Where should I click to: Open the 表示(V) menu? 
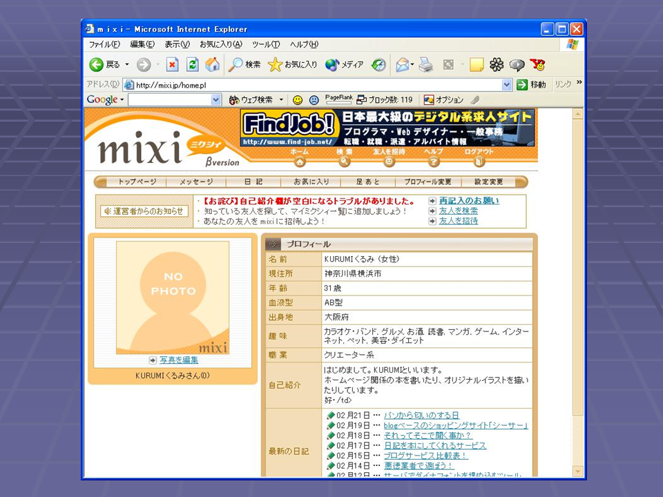pyautogui.click(x=177, y=44)
